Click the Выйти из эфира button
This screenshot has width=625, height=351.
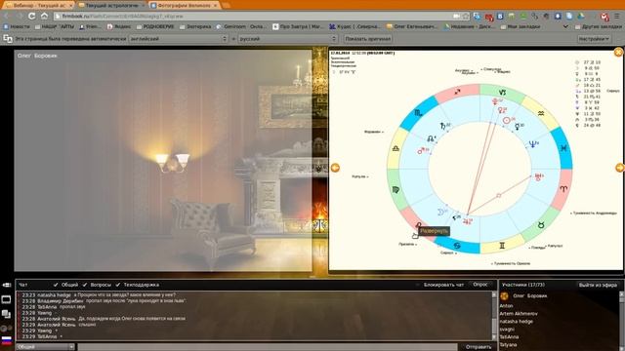tap(598, 285)
